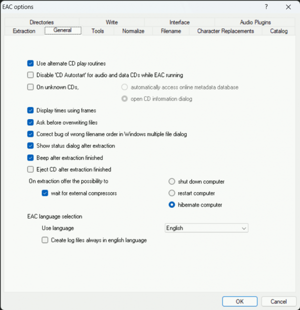Uncheck Display times using frames

coord(30,110)
